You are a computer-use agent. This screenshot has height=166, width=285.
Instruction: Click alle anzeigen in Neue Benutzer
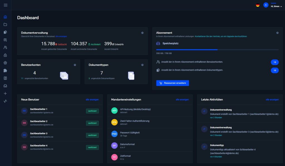pos(92,99)
